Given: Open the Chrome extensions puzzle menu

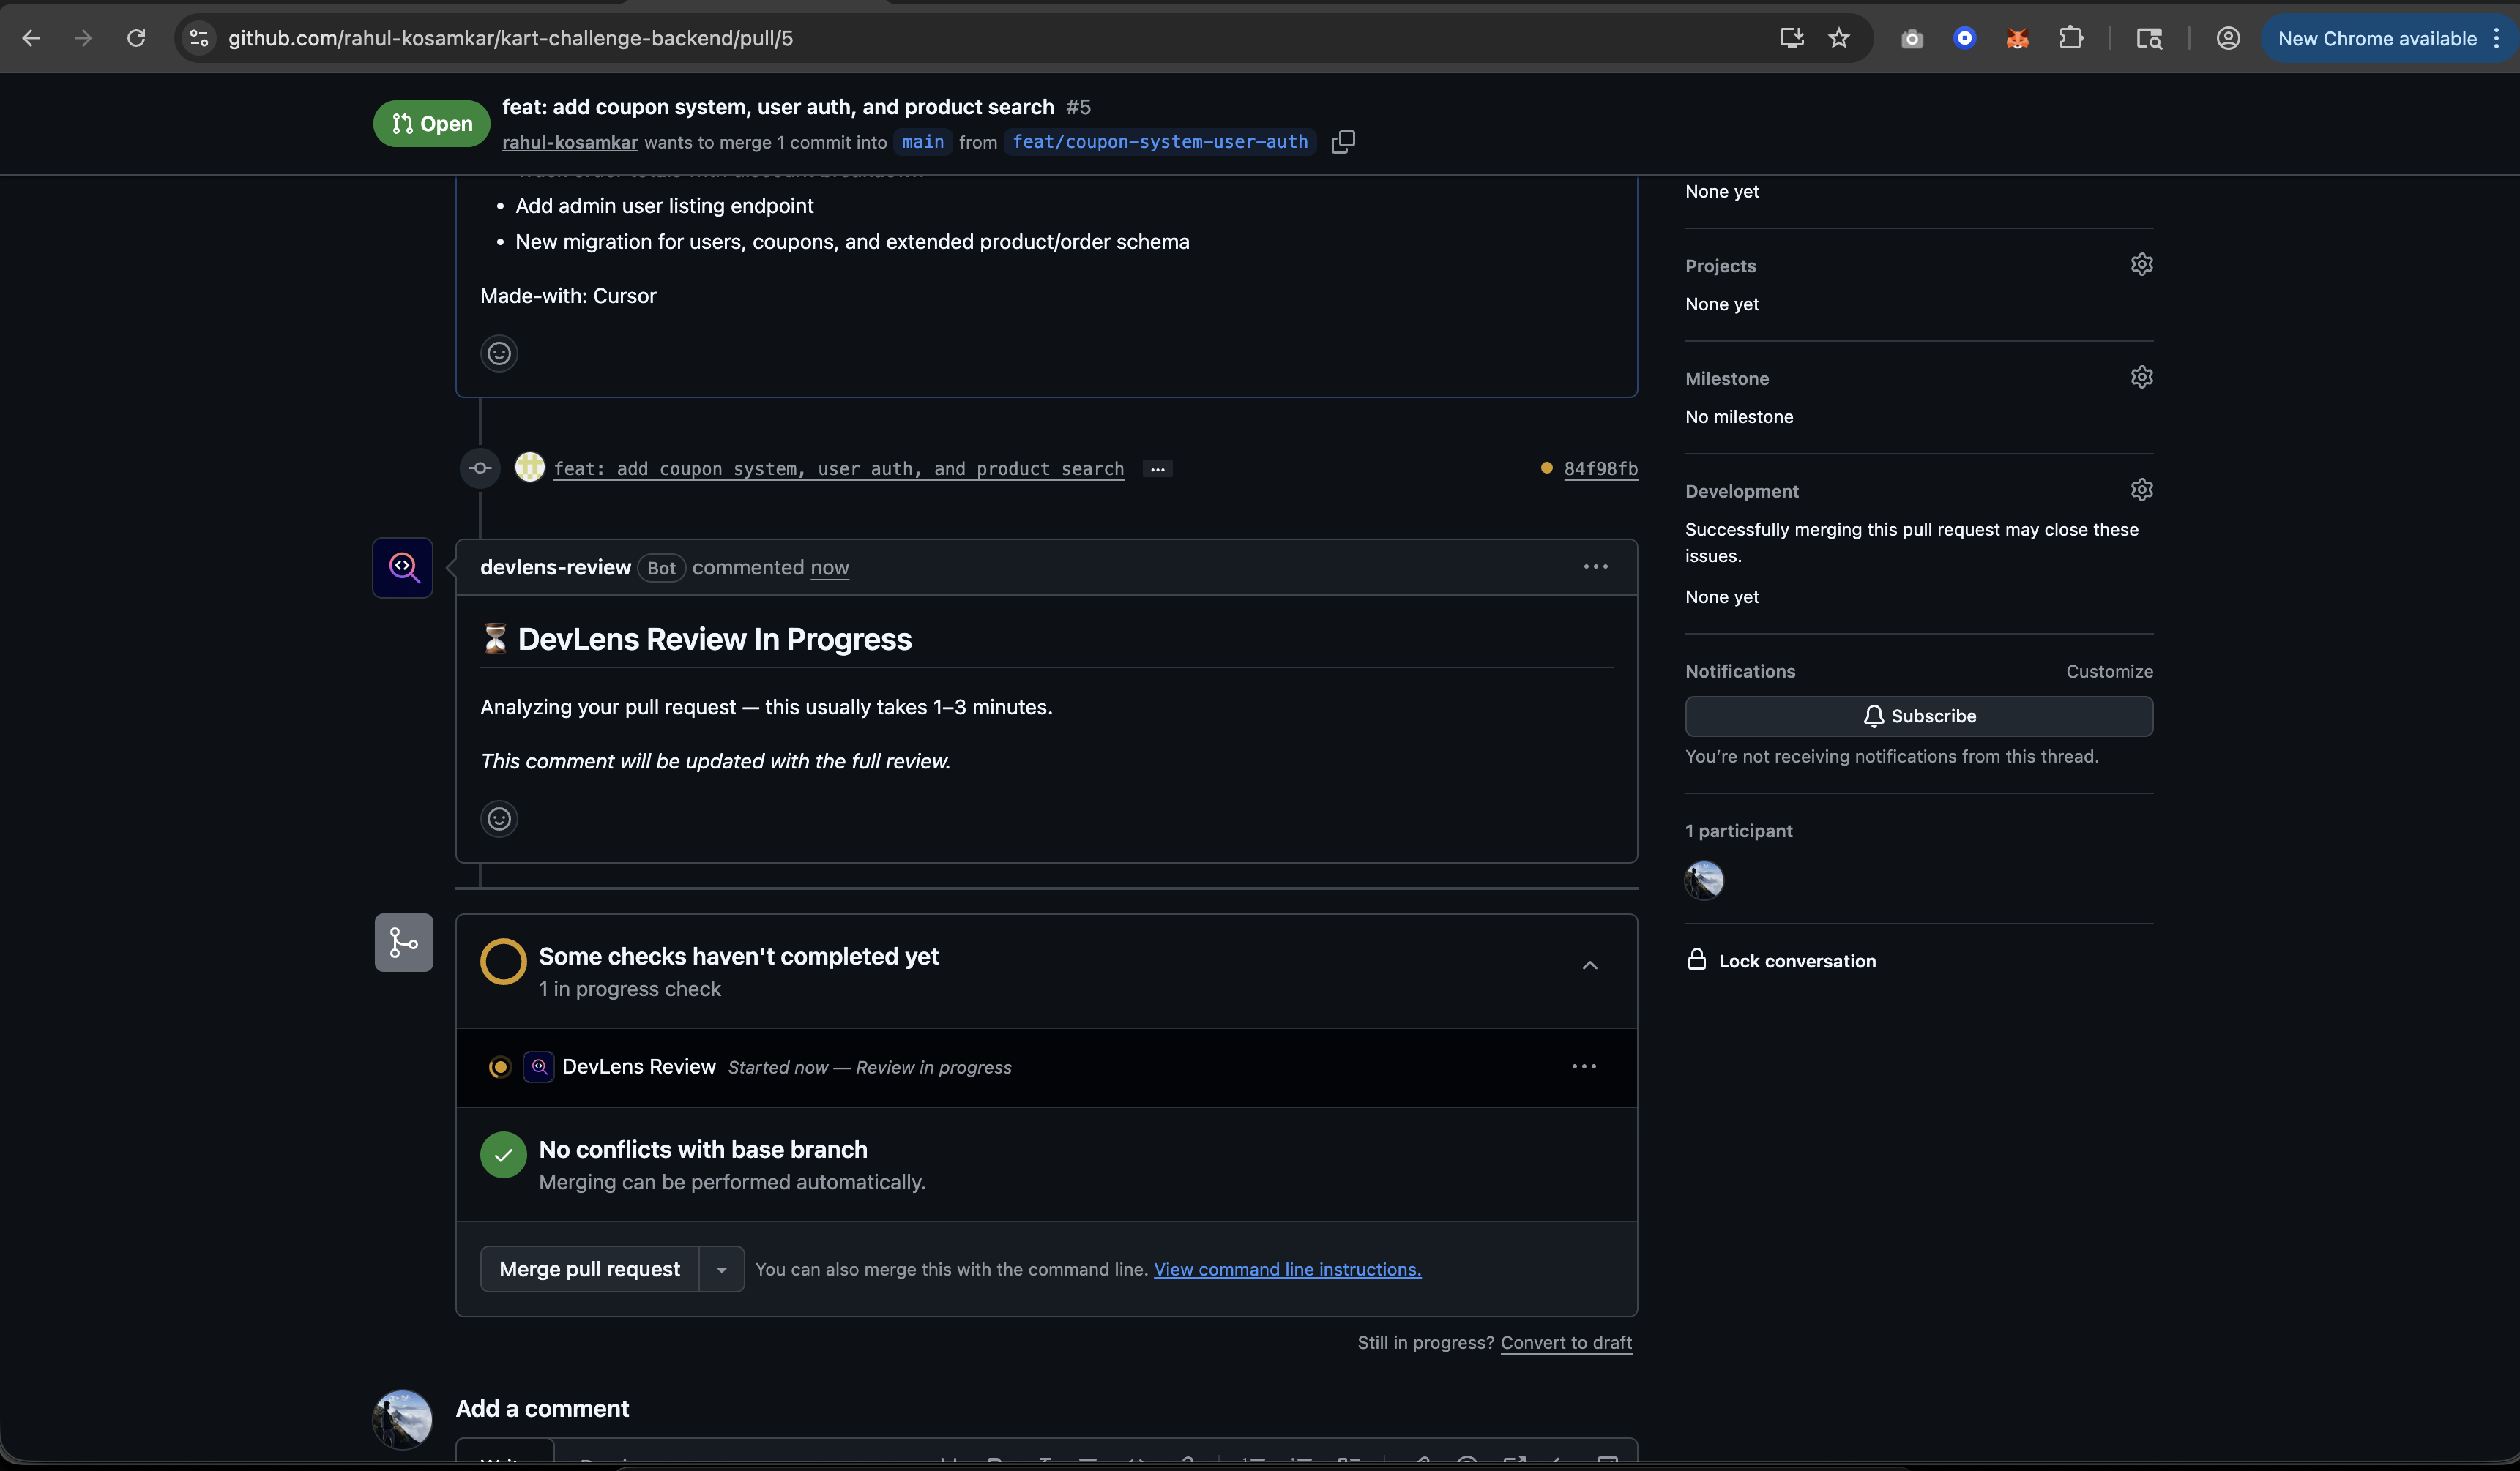Looking at the screenshot, I should 2071,38.
